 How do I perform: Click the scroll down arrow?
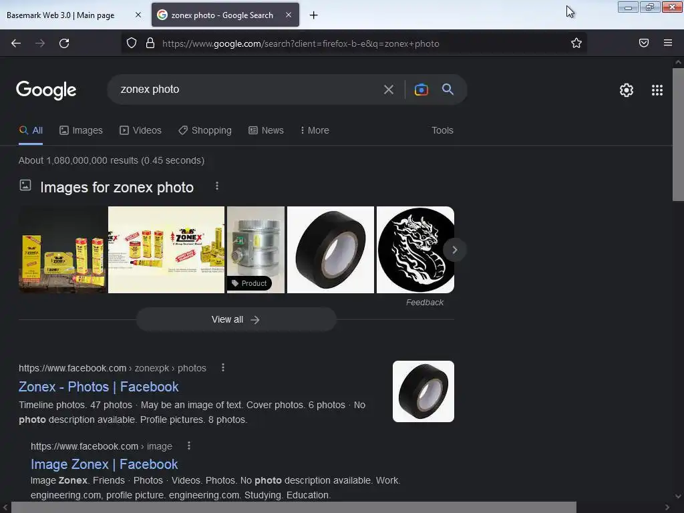coord(678,496)
